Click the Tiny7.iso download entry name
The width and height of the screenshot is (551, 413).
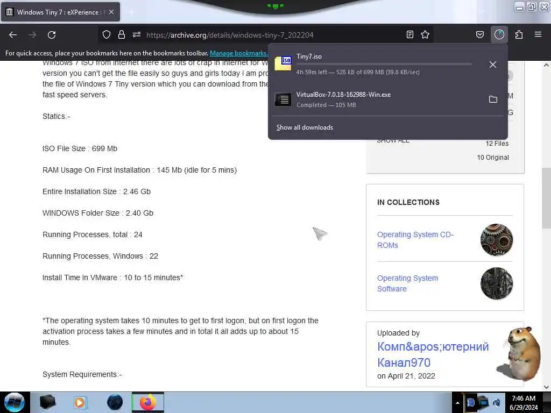[x=309, y=56]
